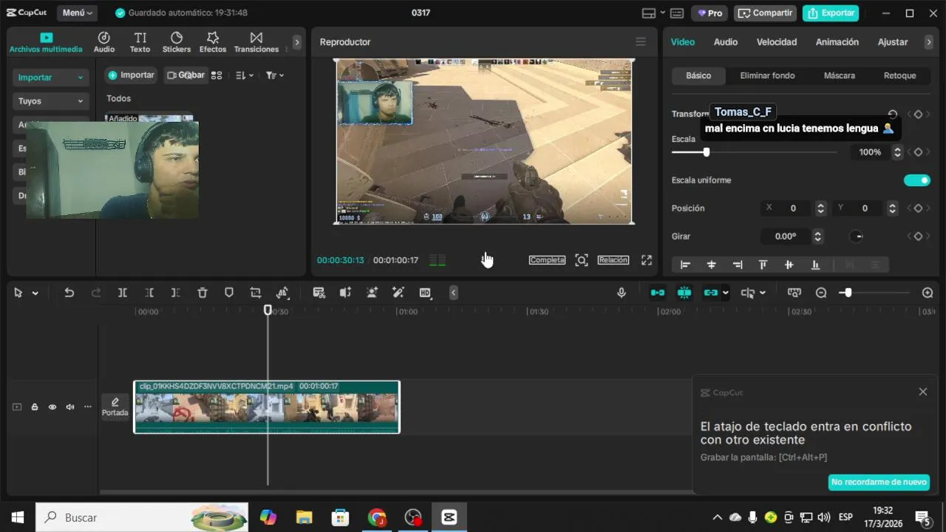This screenshot has width=946, height=532.
Task: Start voice recording with microphone icon
Action: click(622, 293)
